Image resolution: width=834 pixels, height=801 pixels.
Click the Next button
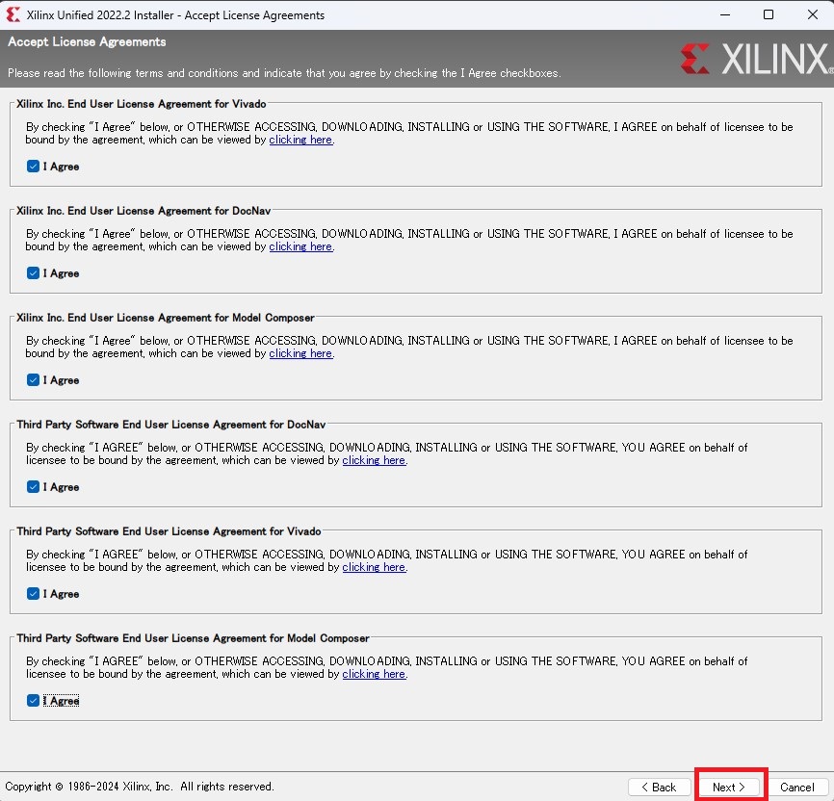tap(729, 787)
